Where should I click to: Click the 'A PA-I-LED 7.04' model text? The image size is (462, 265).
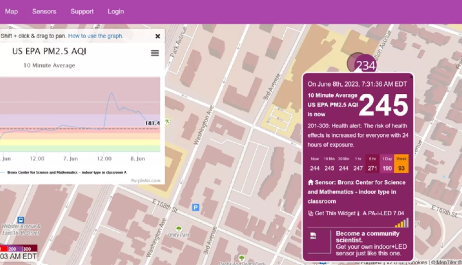tap(383, 213)
